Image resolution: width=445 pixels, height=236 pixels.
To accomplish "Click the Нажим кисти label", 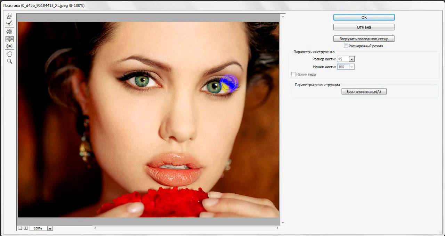I will 324,67.
